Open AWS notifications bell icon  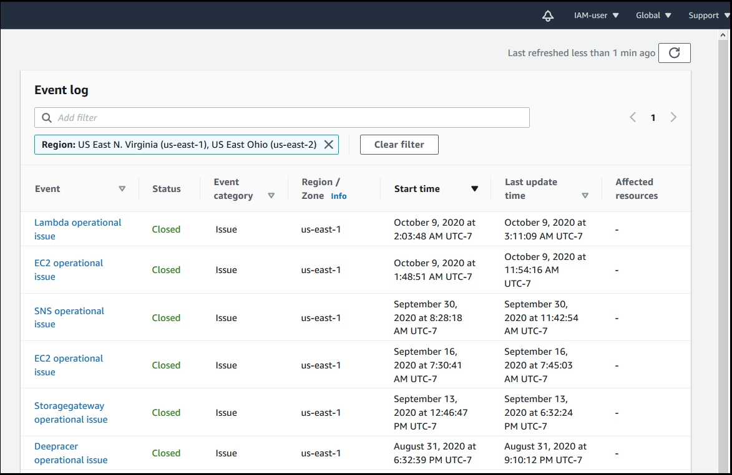point(547,16)
